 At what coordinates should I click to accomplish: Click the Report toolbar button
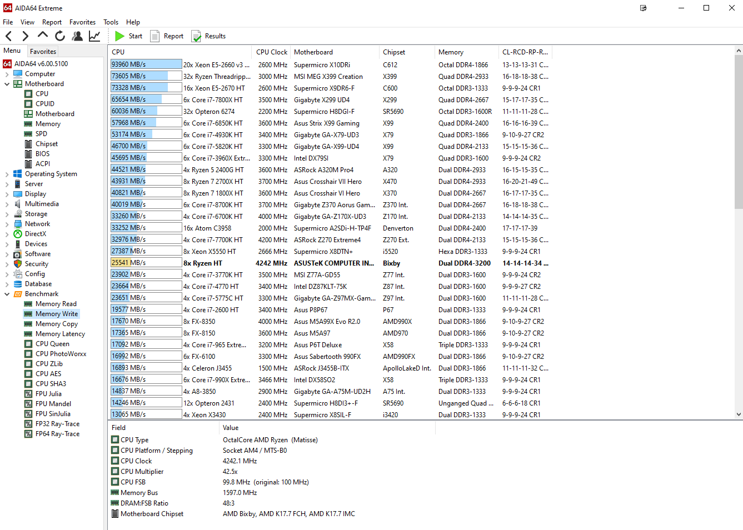click(x=167, y=36)
